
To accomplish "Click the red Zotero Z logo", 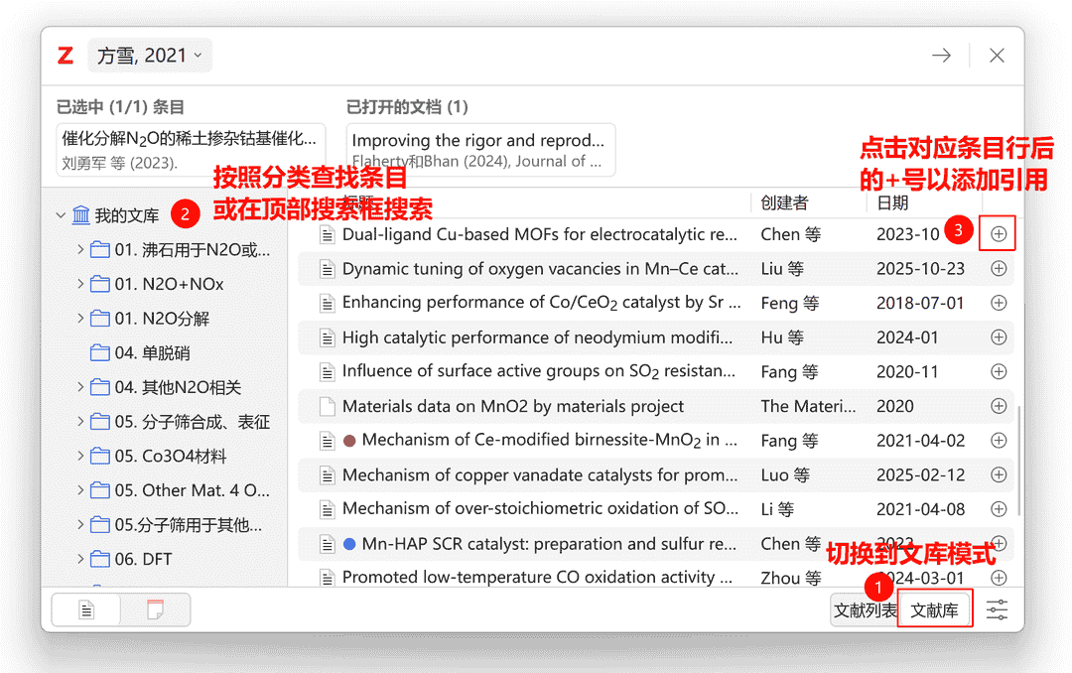I will 66,56.
